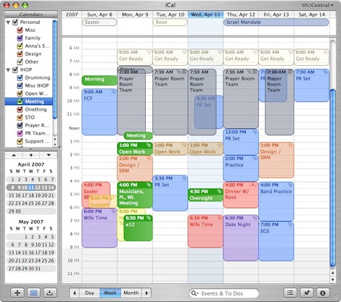Select the Sat, Apr 14 column header

[312, 14]
